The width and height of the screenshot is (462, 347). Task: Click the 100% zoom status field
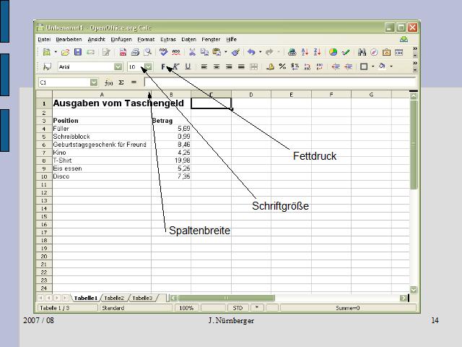(x=186, y=308)
